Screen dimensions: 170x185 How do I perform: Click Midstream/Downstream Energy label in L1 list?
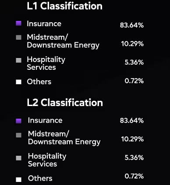(x=63, y=41)
